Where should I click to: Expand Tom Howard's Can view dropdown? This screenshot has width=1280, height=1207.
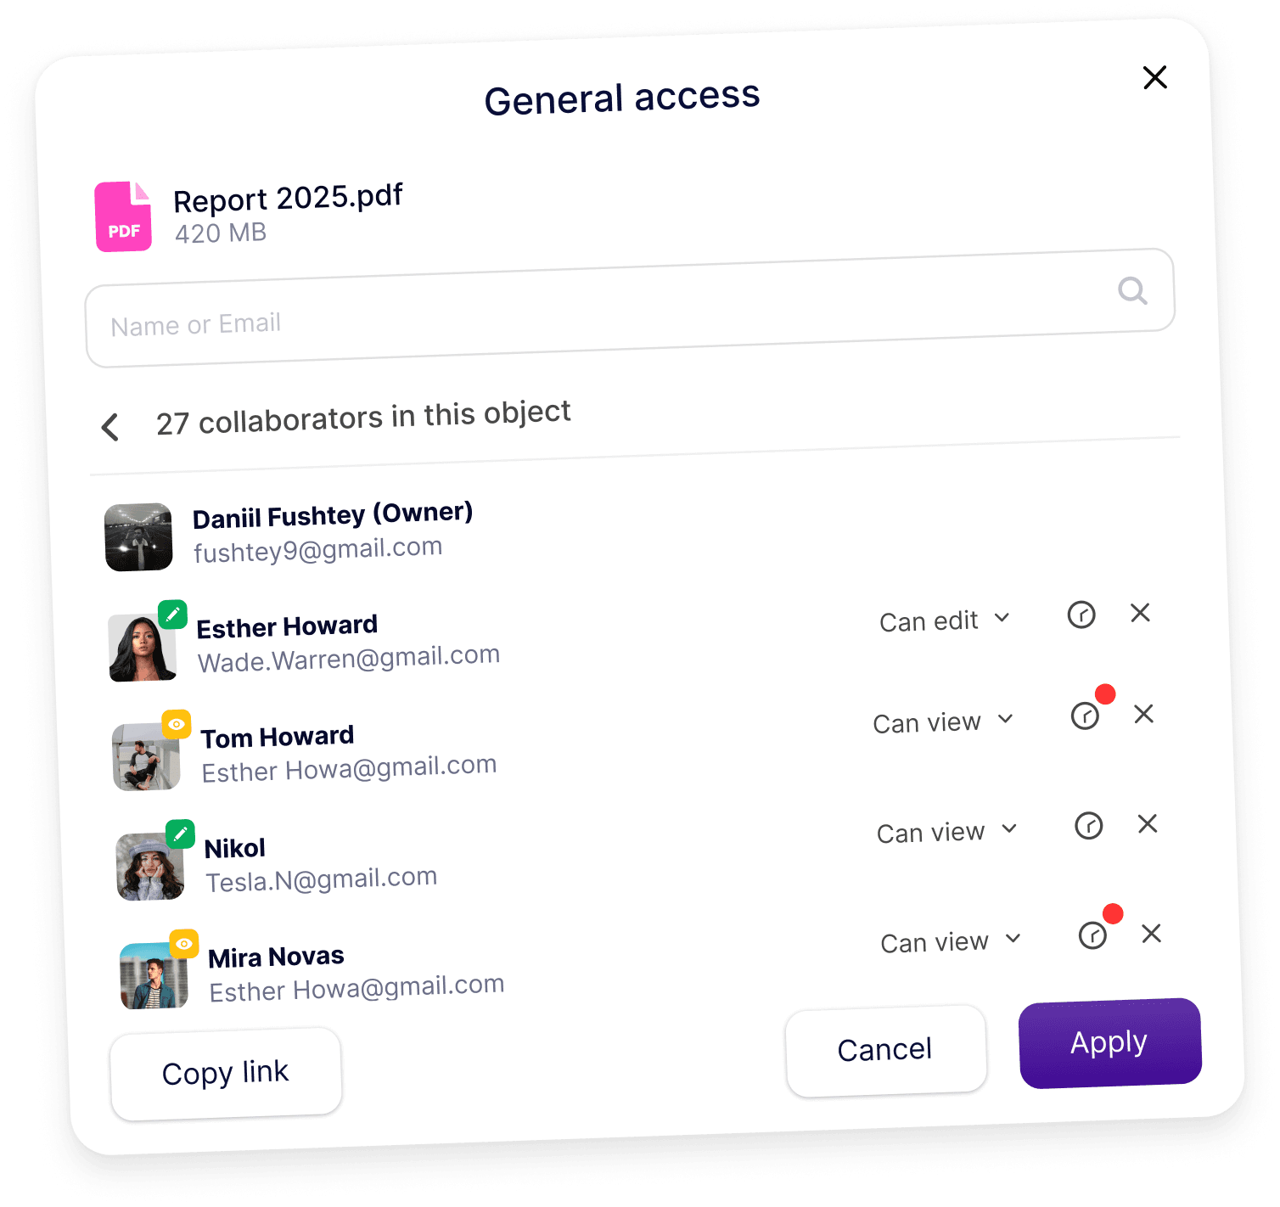click(x=944, y=721)
